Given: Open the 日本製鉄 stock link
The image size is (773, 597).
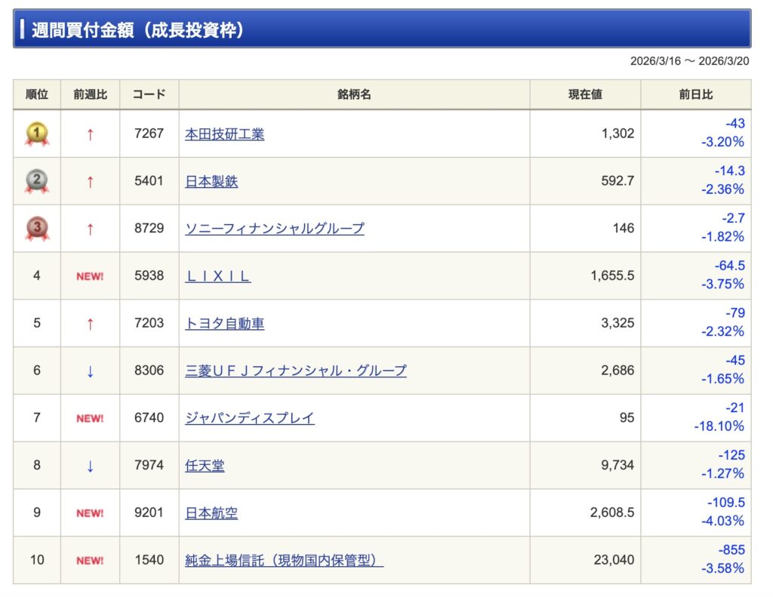Looking at the screenshot, I should click(211, 181).
